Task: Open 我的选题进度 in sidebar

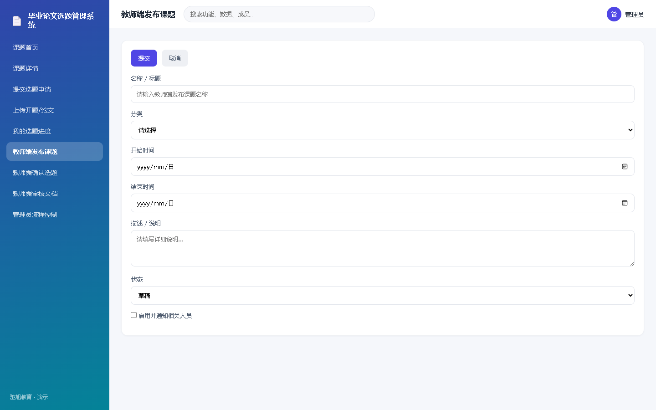Action: point(55,131)
